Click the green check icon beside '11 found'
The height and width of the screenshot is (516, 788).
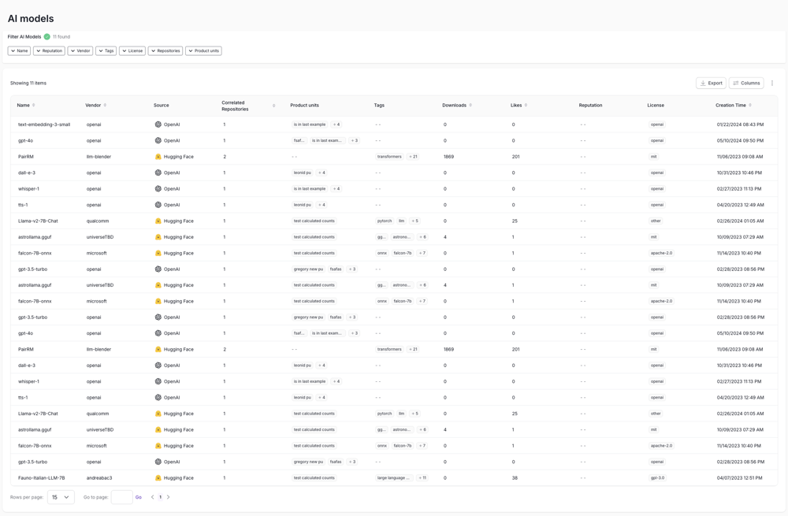point(46,36)
